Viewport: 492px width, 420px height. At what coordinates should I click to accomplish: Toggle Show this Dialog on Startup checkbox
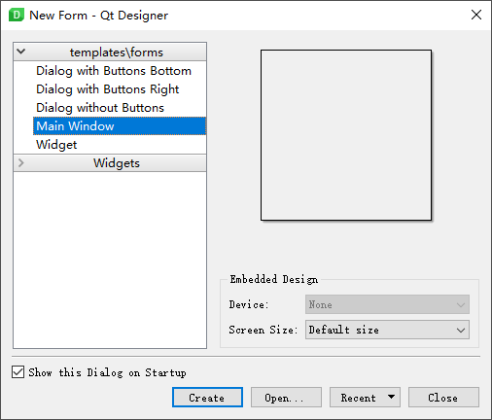[x=18, y=372]
